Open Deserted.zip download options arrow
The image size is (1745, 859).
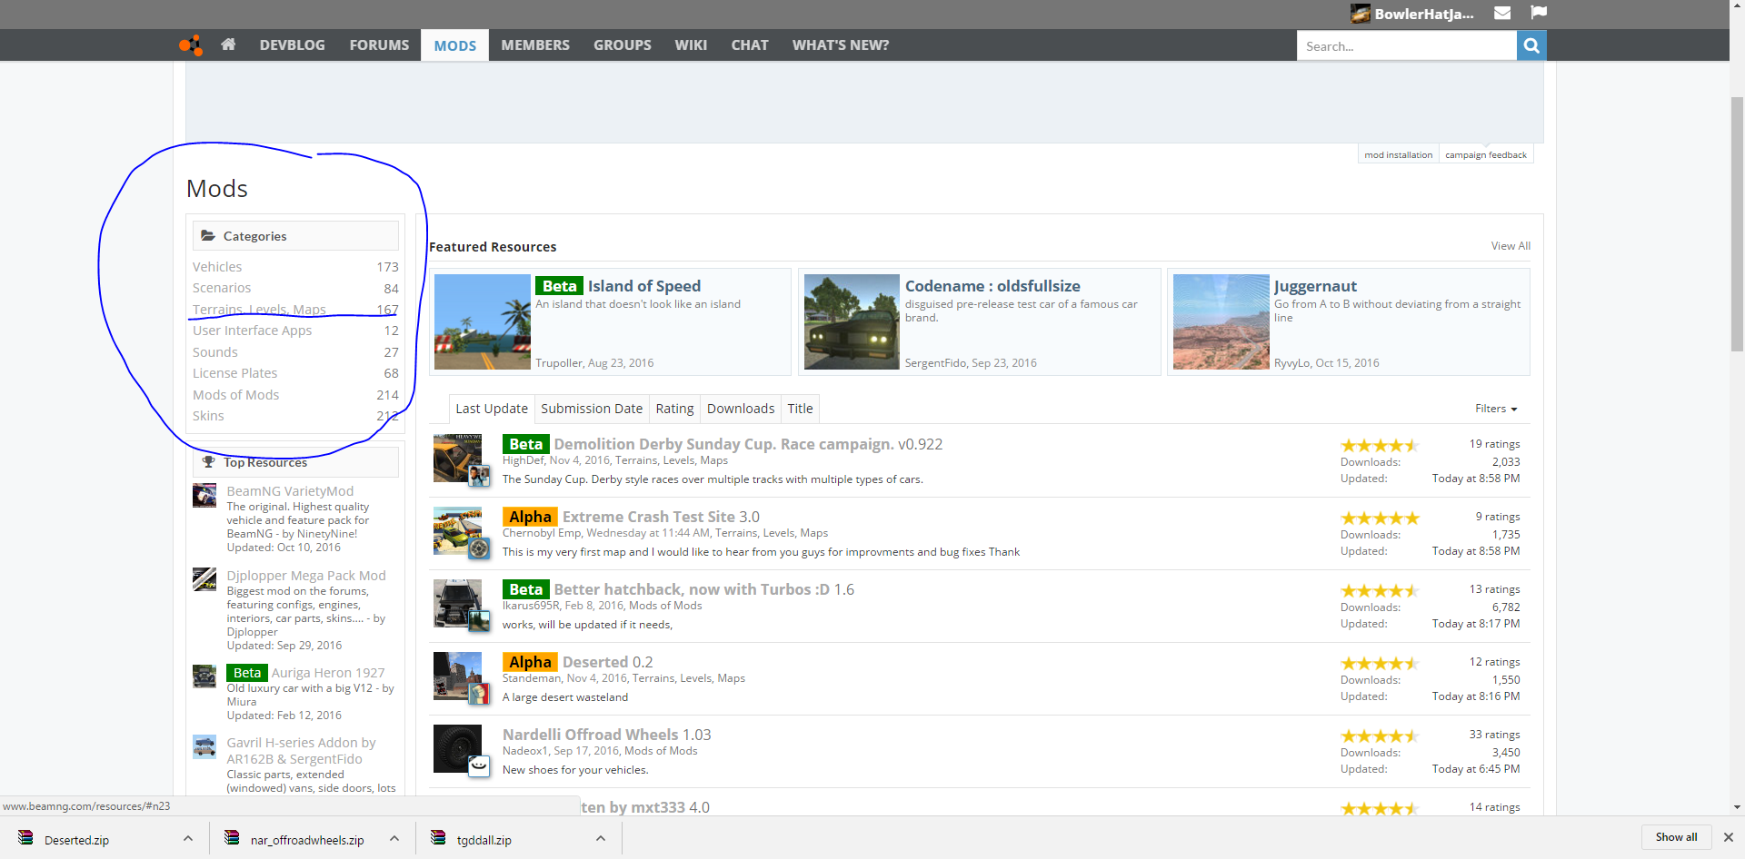(188, 838)
